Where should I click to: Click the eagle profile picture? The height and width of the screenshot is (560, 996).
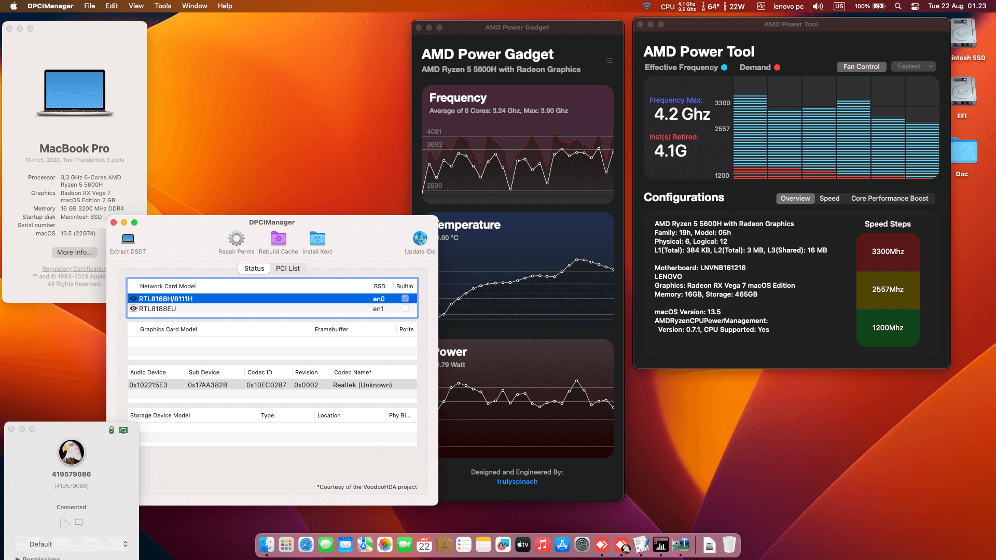(72, 452)
